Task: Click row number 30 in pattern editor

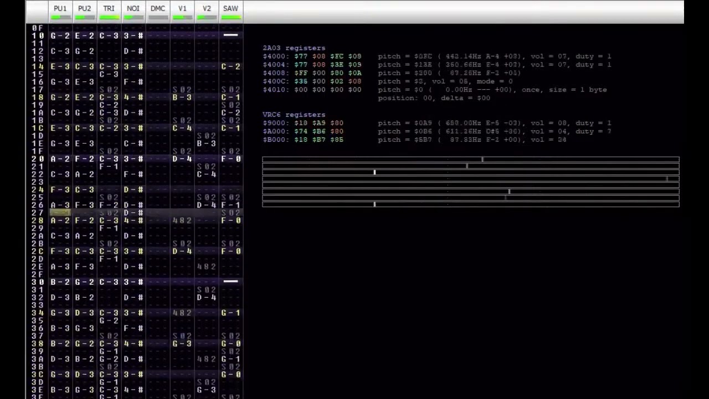Action: point(38,282)
